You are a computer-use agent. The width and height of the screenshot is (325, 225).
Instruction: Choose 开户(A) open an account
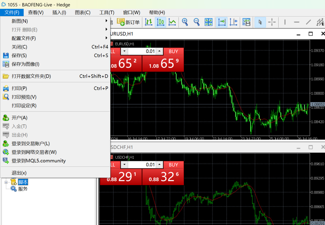[x=55, y=118]
